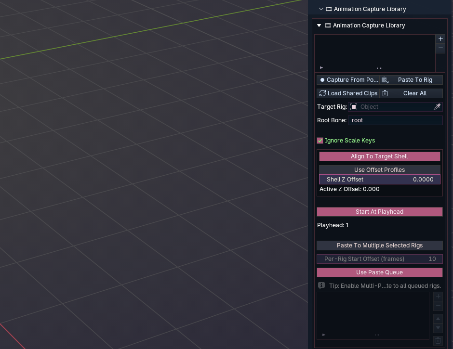Toggle Use Offset Profiles on
This screenshot has height=349, width=453.
pos(379,169)
